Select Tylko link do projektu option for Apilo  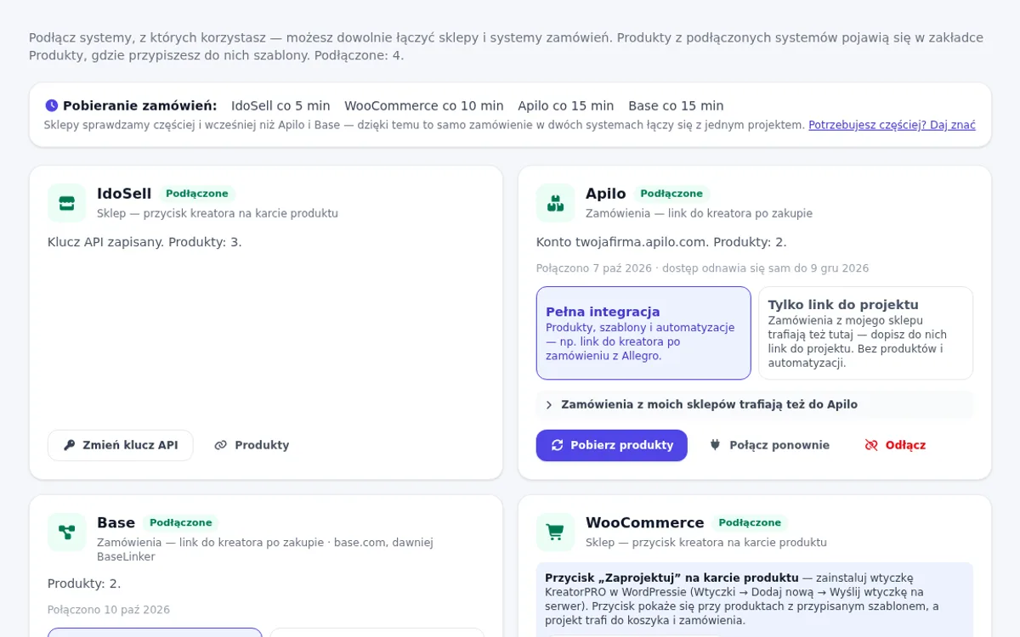pyautogui.click(x=865, y=333)
